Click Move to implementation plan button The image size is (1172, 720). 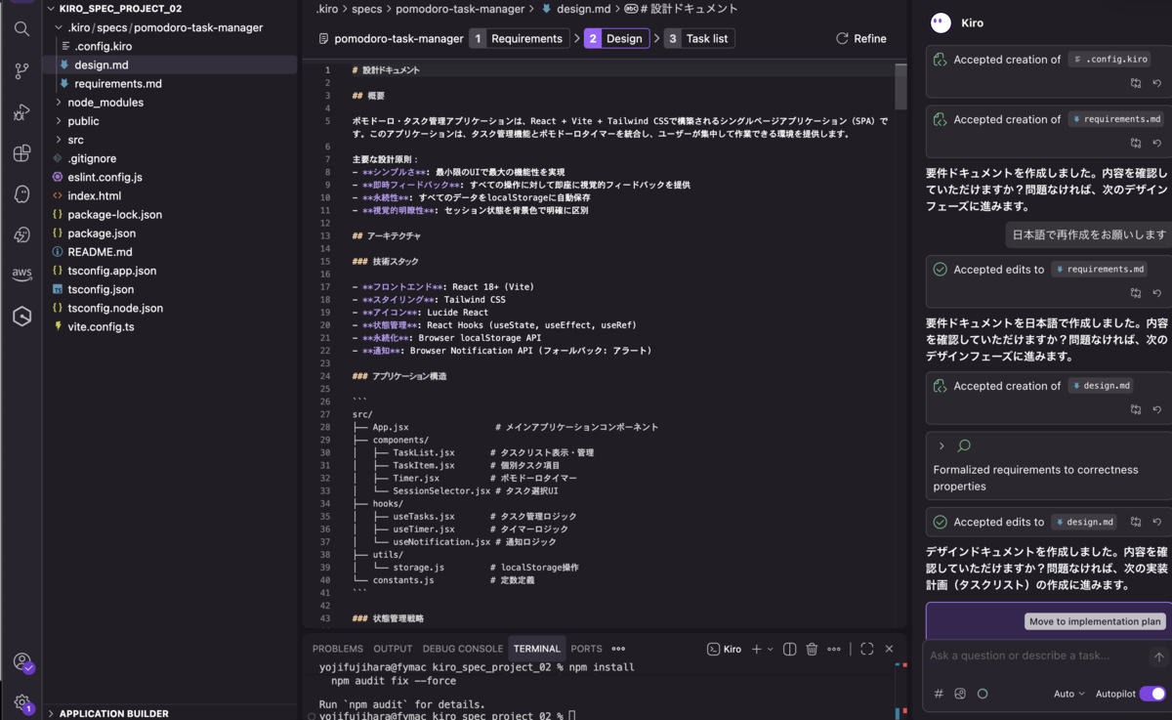tap(1095, 621)
